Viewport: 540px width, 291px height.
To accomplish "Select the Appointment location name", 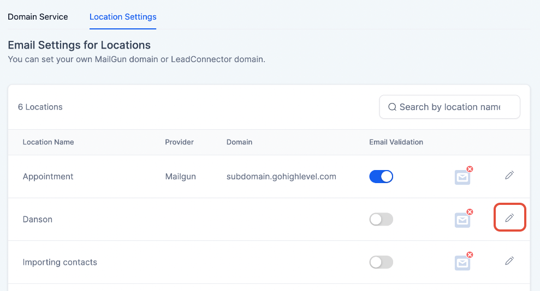I will [x=48, y=177].
